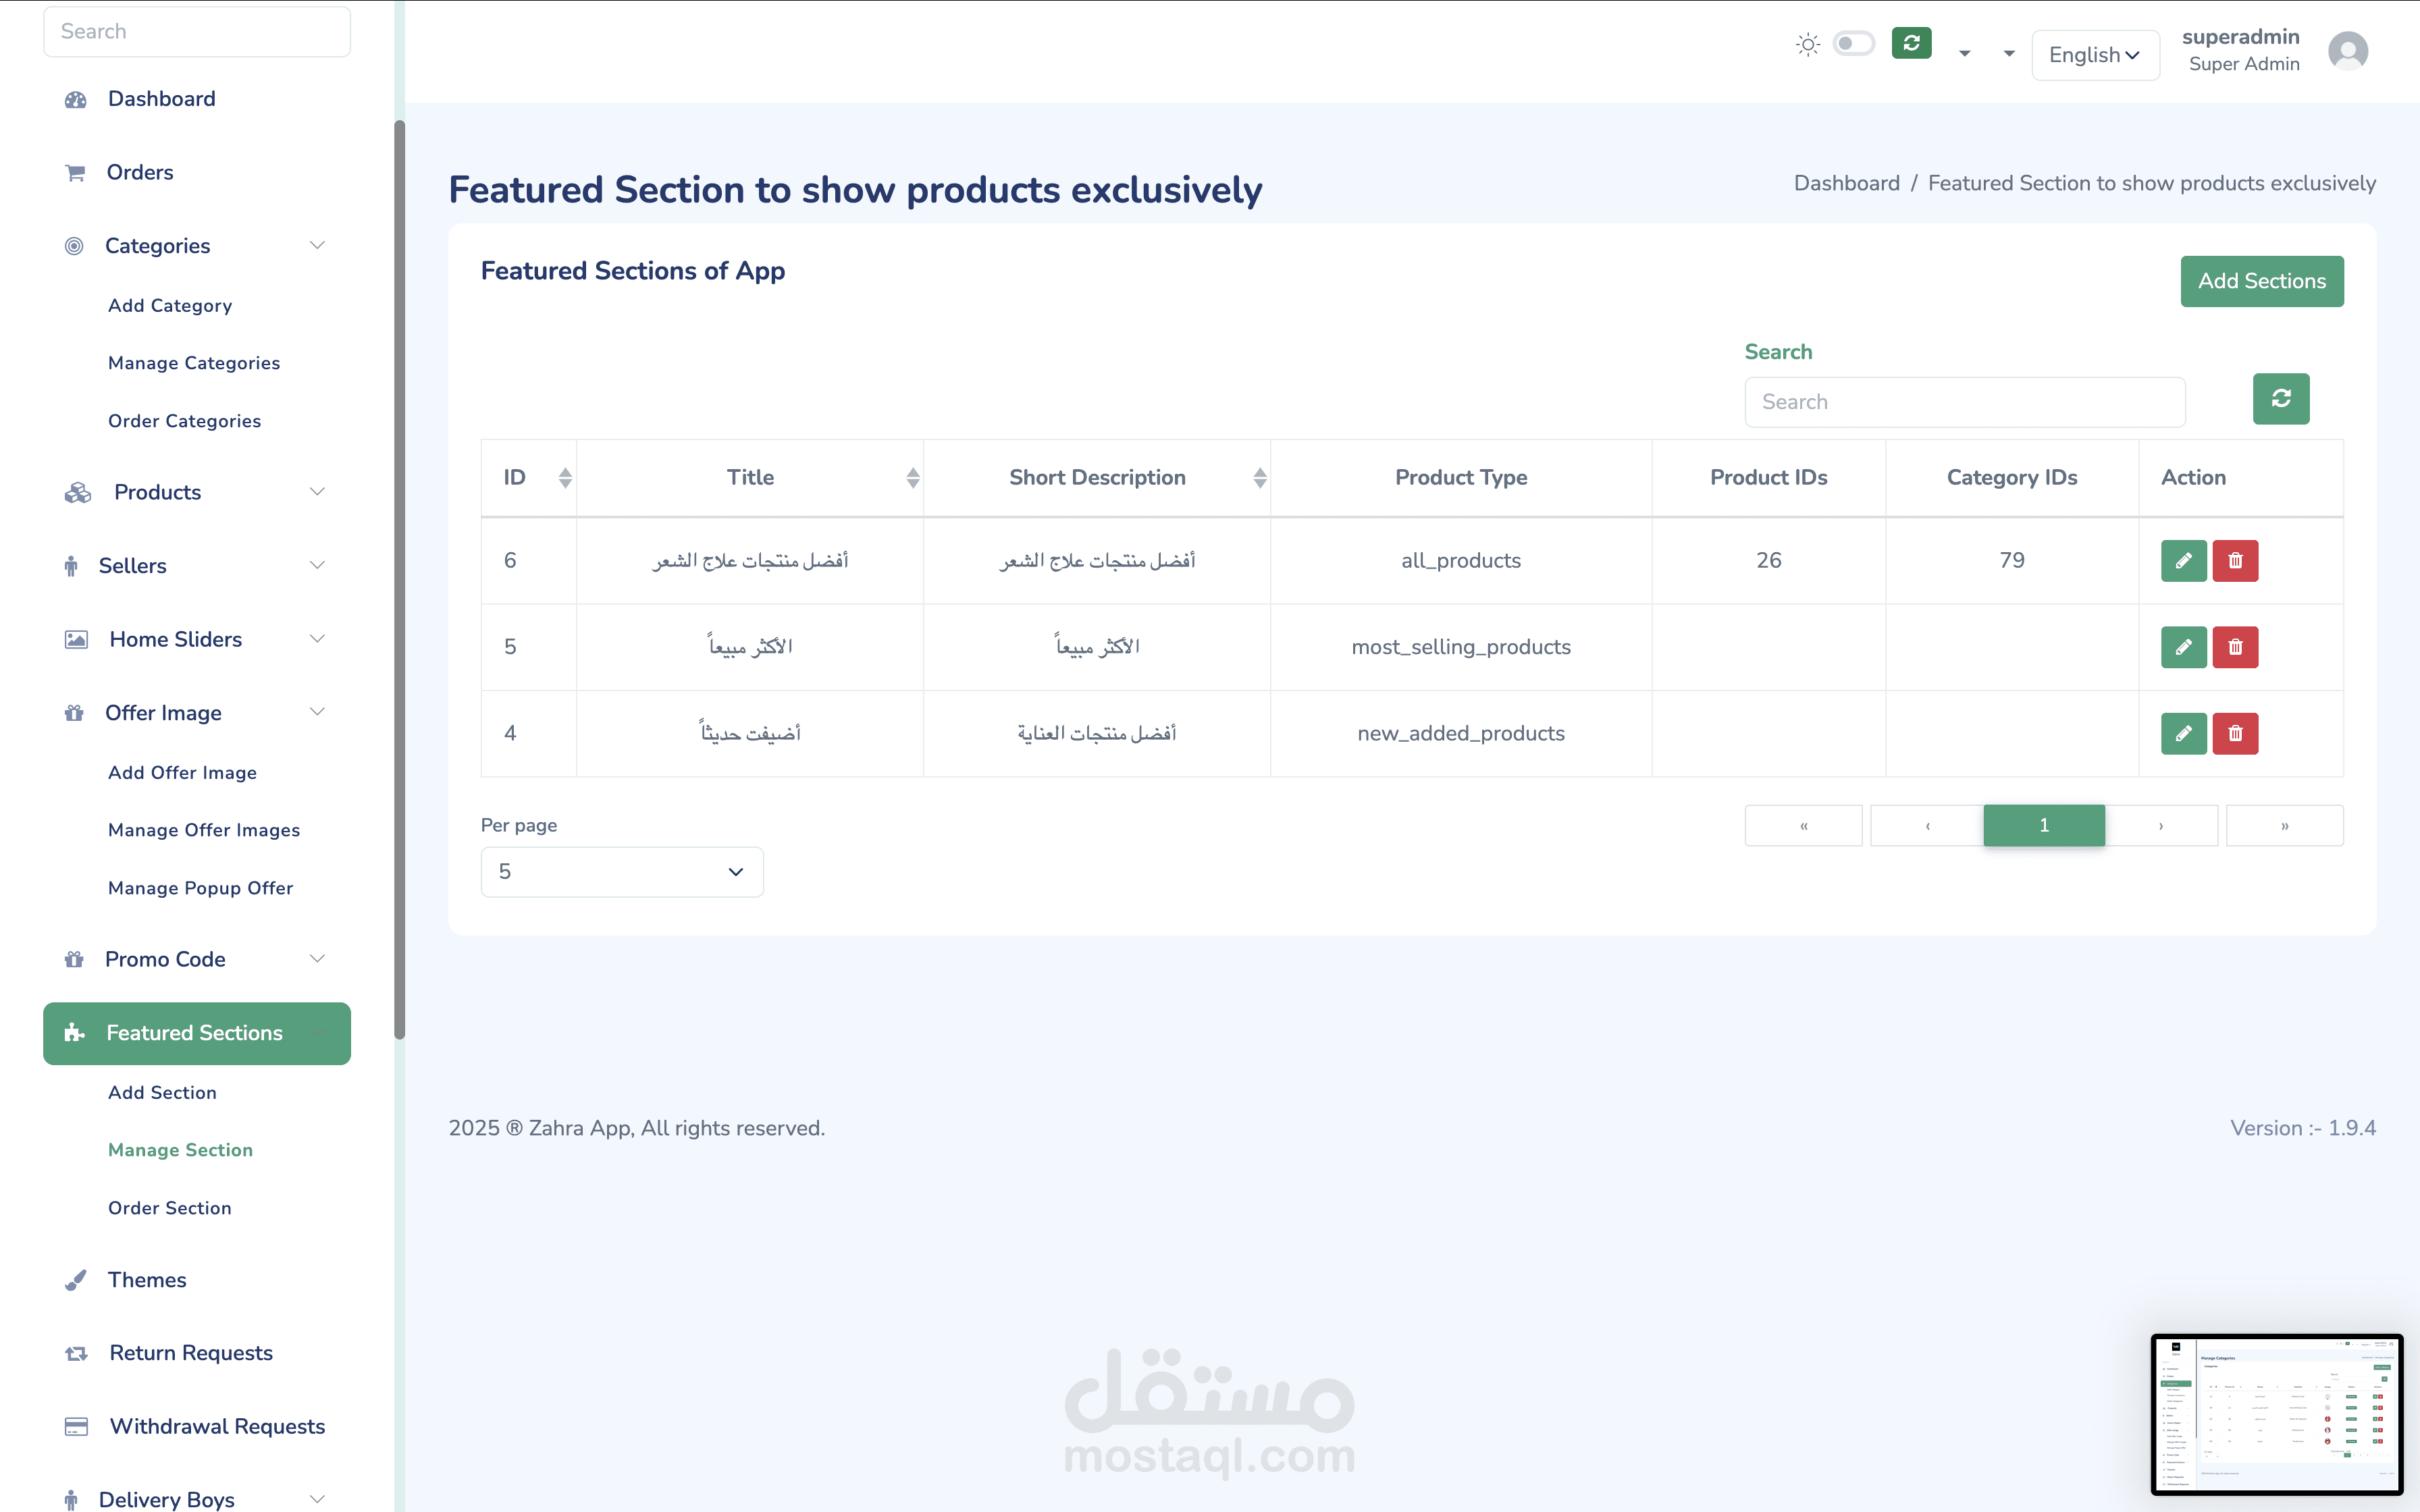
Task: Click the Themes brush icon
Action: (75, 1280)
